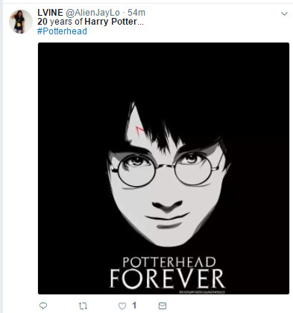Click the large 'FOREVER' text in the image
The width and height of the screenshot is (293, 313).
(167, 279)
